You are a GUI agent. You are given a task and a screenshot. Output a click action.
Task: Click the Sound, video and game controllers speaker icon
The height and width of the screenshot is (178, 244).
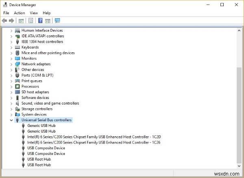17,103
